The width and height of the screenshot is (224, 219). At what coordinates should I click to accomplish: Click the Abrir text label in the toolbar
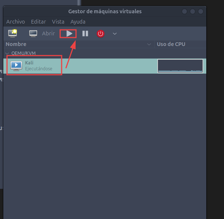tap(48, 33)
